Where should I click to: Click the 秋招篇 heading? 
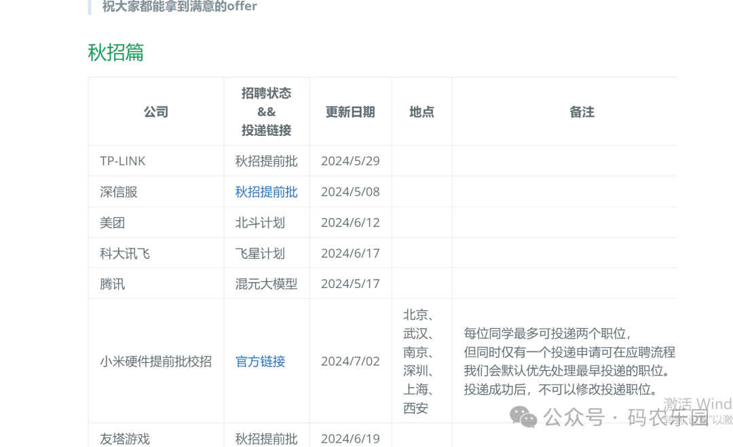[116, 52]
